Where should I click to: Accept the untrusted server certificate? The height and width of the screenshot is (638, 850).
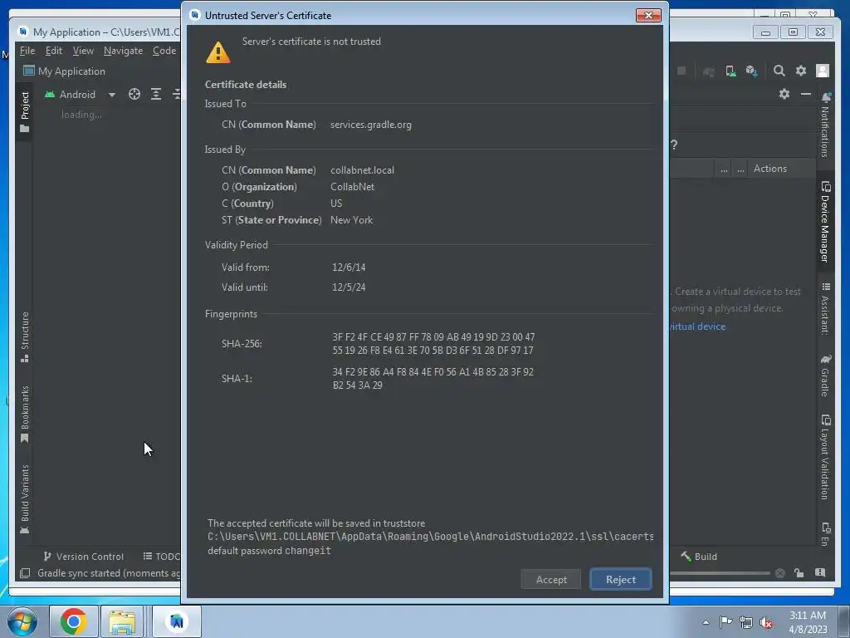pos(551,579)
